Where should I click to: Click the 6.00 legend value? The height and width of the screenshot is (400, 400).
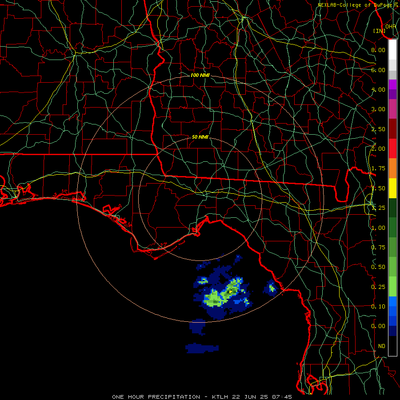click(x=378, y=70)
